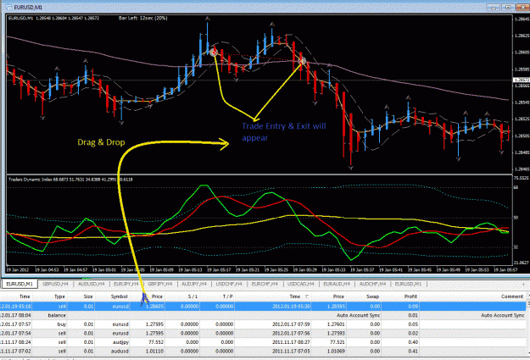
Task: Click the 'audjpy' symbol cell
Action: (x=120, y=342)
